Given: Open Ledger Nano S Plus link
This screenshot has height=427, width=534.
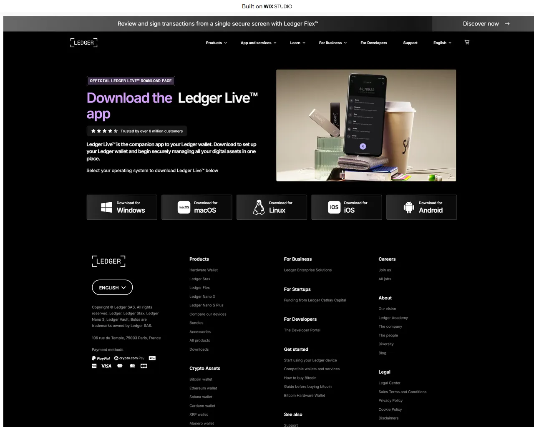Looking at the screenshot, I should pos(207,305).
